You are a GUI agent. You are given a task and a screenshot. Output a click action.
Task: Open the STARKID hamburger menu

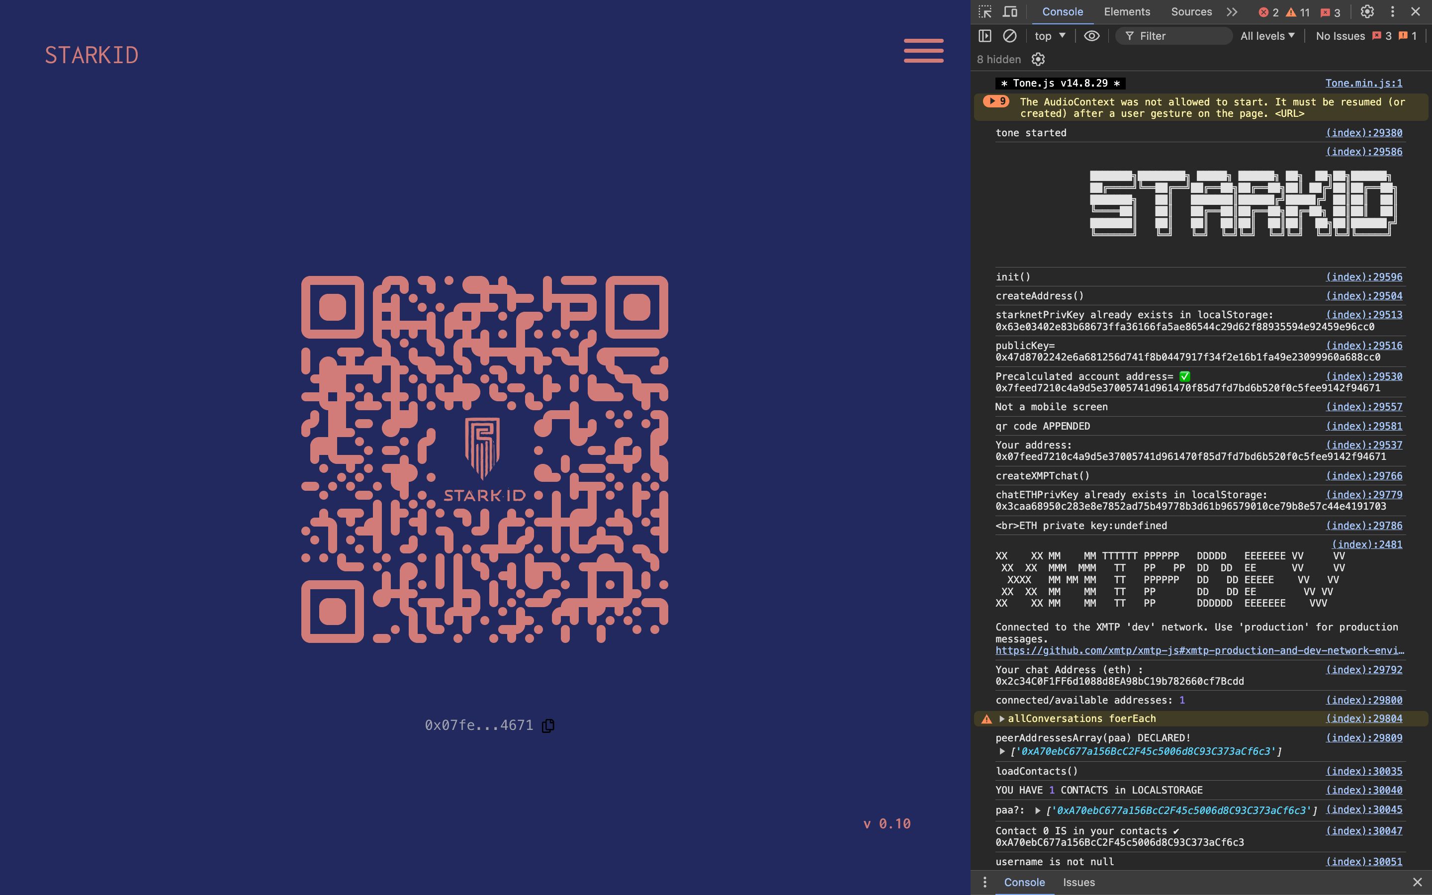[x=924, y=50]
